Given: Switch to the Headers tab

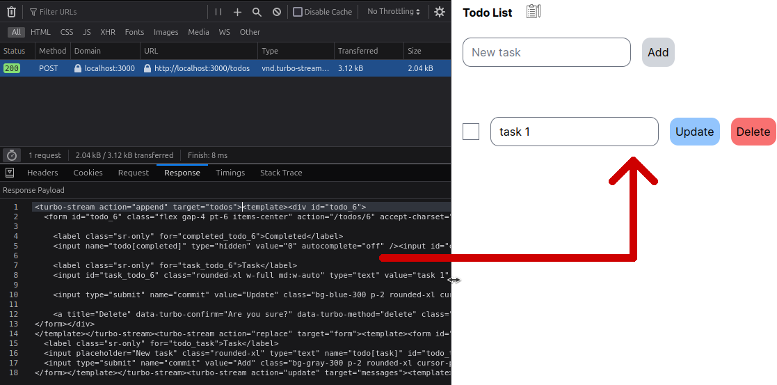Looking at the screenshot, I should [x=42, y=173].
